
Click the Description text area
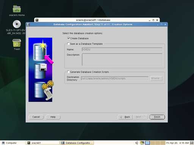click(x=122, y=59)
